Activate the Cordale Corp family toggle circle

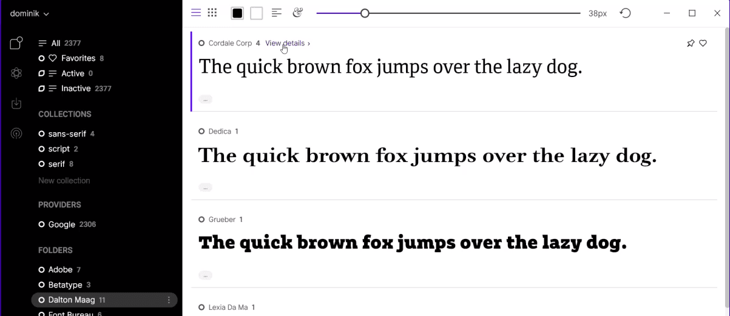pos(201,43)
